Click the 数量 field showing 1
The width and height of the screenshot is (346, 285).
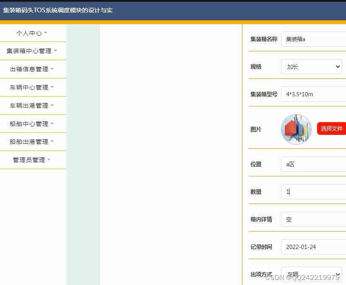[314, 192]
